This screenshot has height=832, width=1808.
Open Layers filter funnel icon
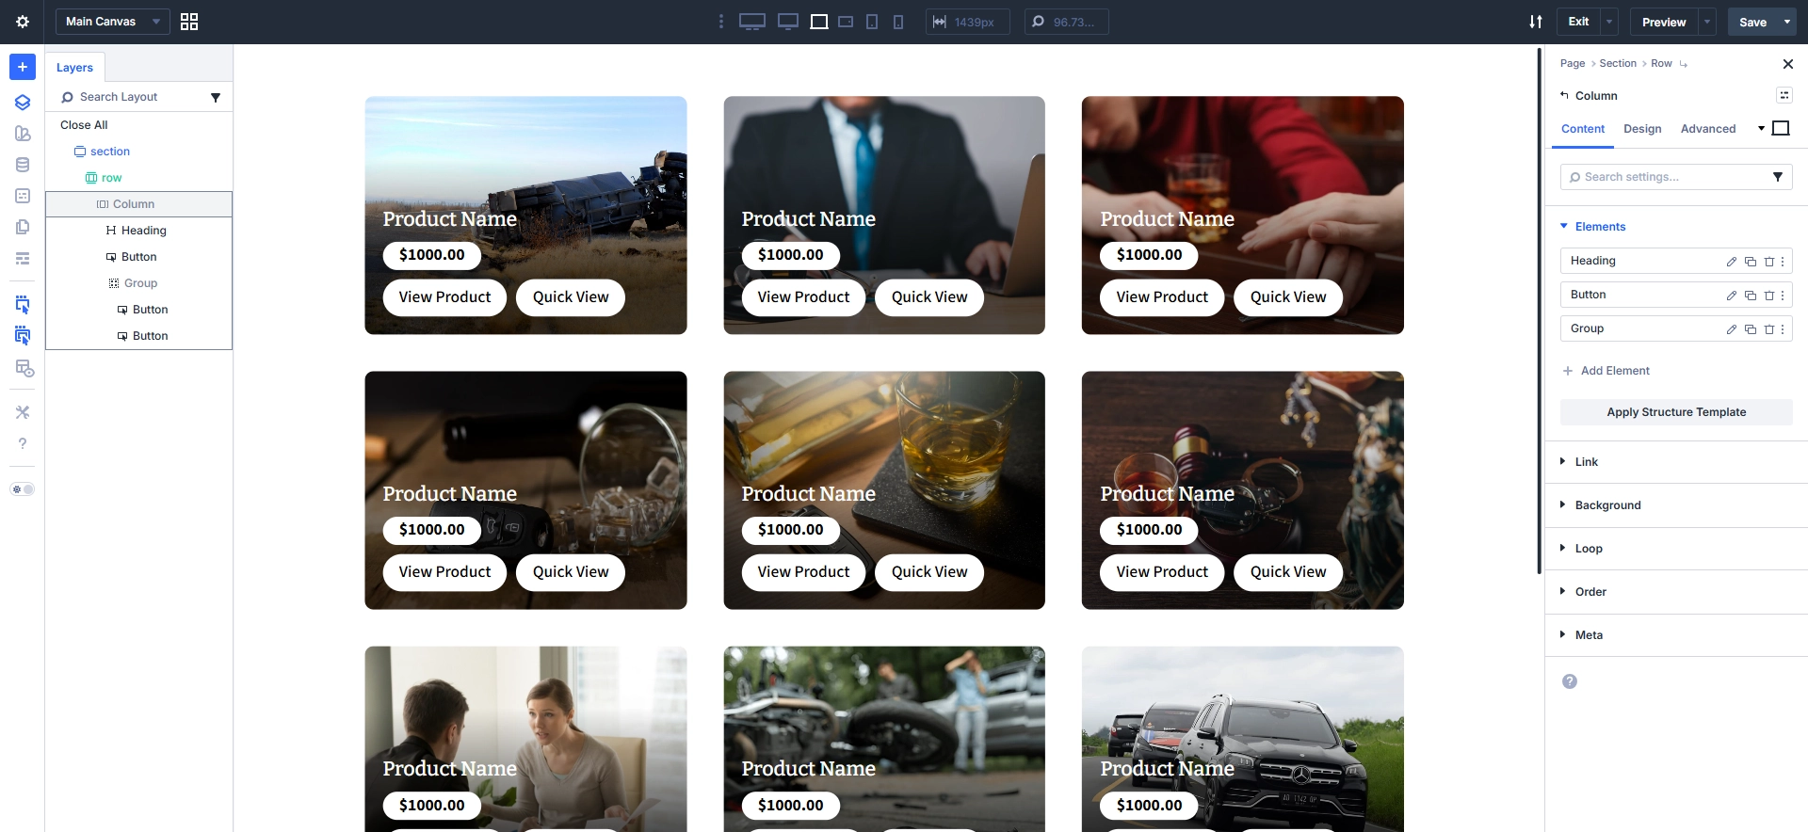pyautogui.click(x=216, y=97)
